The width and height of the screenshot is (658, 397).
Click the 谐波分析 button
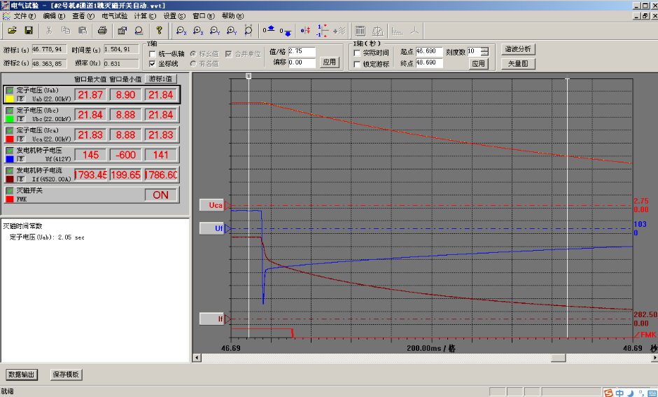[518, 49]
